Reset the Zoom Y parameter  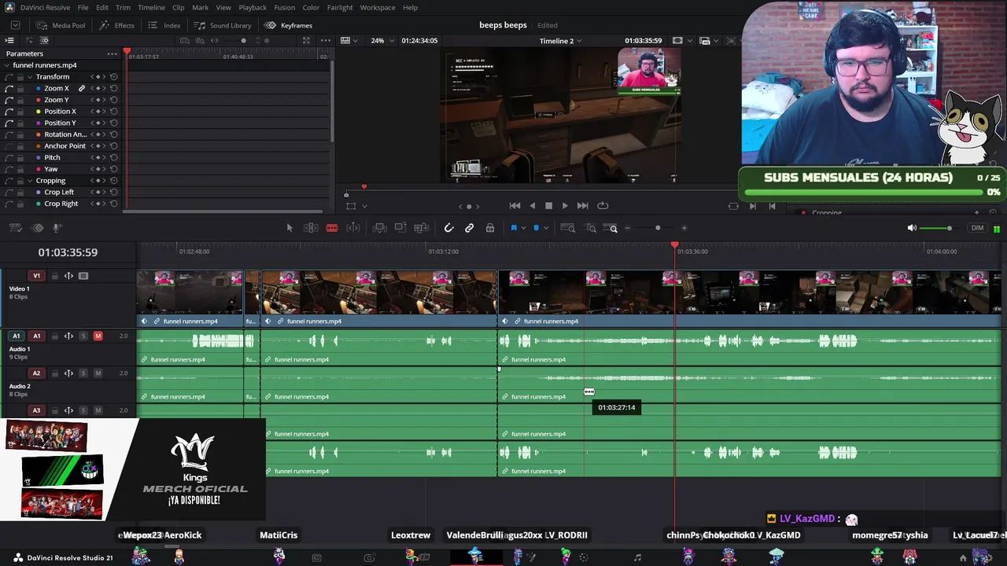pyautogui.click(x=113, y=100)
